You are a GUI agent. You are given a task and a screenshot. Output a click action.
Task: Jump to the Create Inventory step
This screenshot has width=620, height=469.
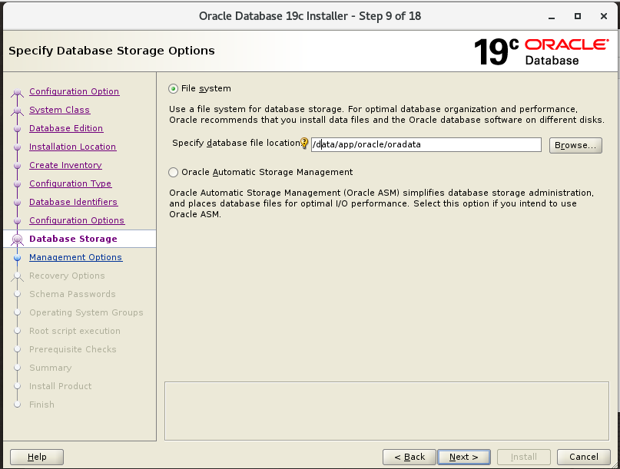65,165
